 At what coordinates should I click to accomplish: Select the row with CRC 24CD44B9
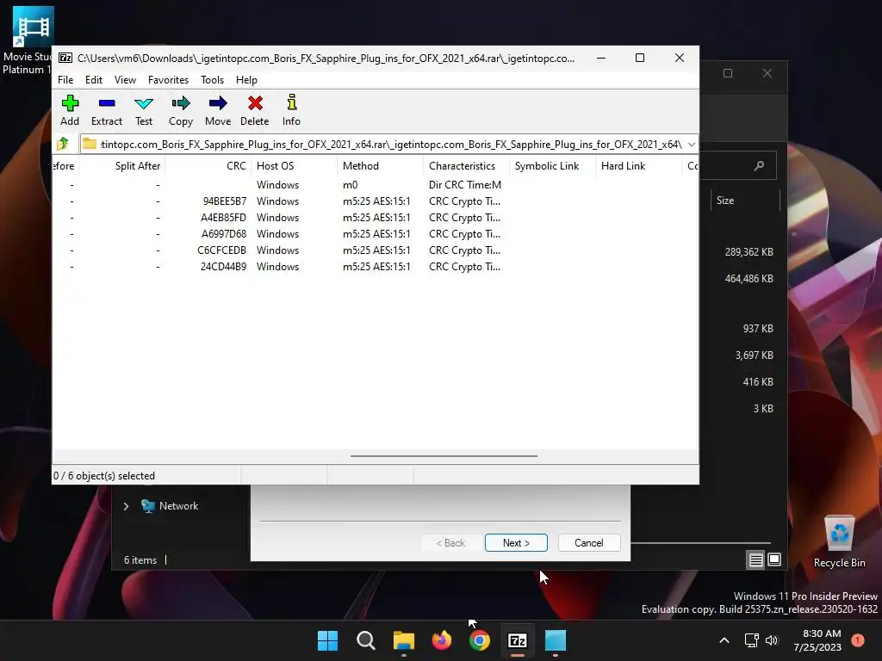click(x=376, y=267)
